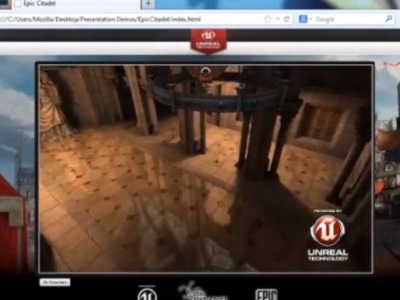Click the EPIC logo in the footer

click(x=266, y=294)
